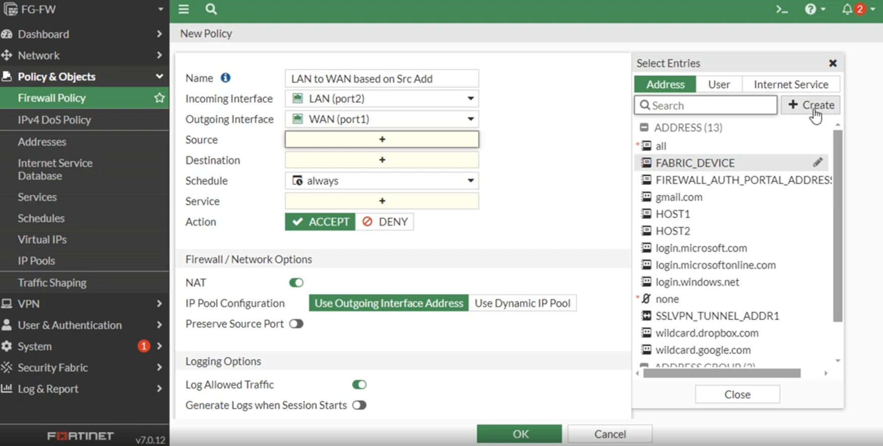This screenshot has width=883, height=446.
Task: Click OK to save policy
Action: (520, 434)
